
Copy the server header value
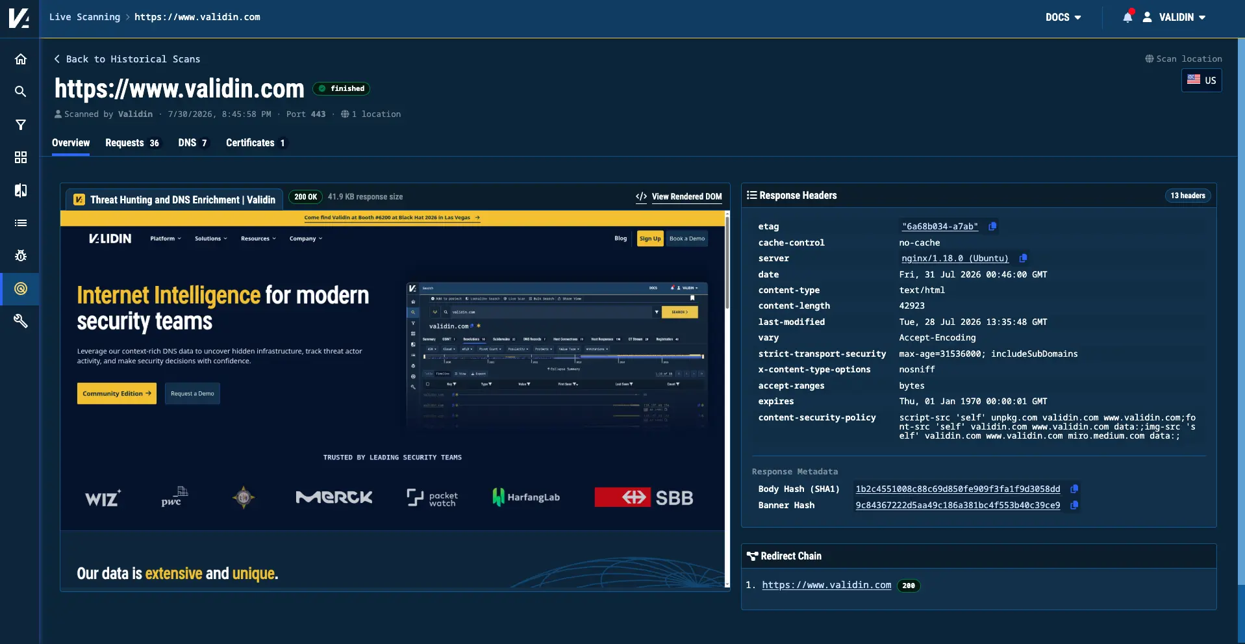pyautogui.click(x=1023, y=258)
